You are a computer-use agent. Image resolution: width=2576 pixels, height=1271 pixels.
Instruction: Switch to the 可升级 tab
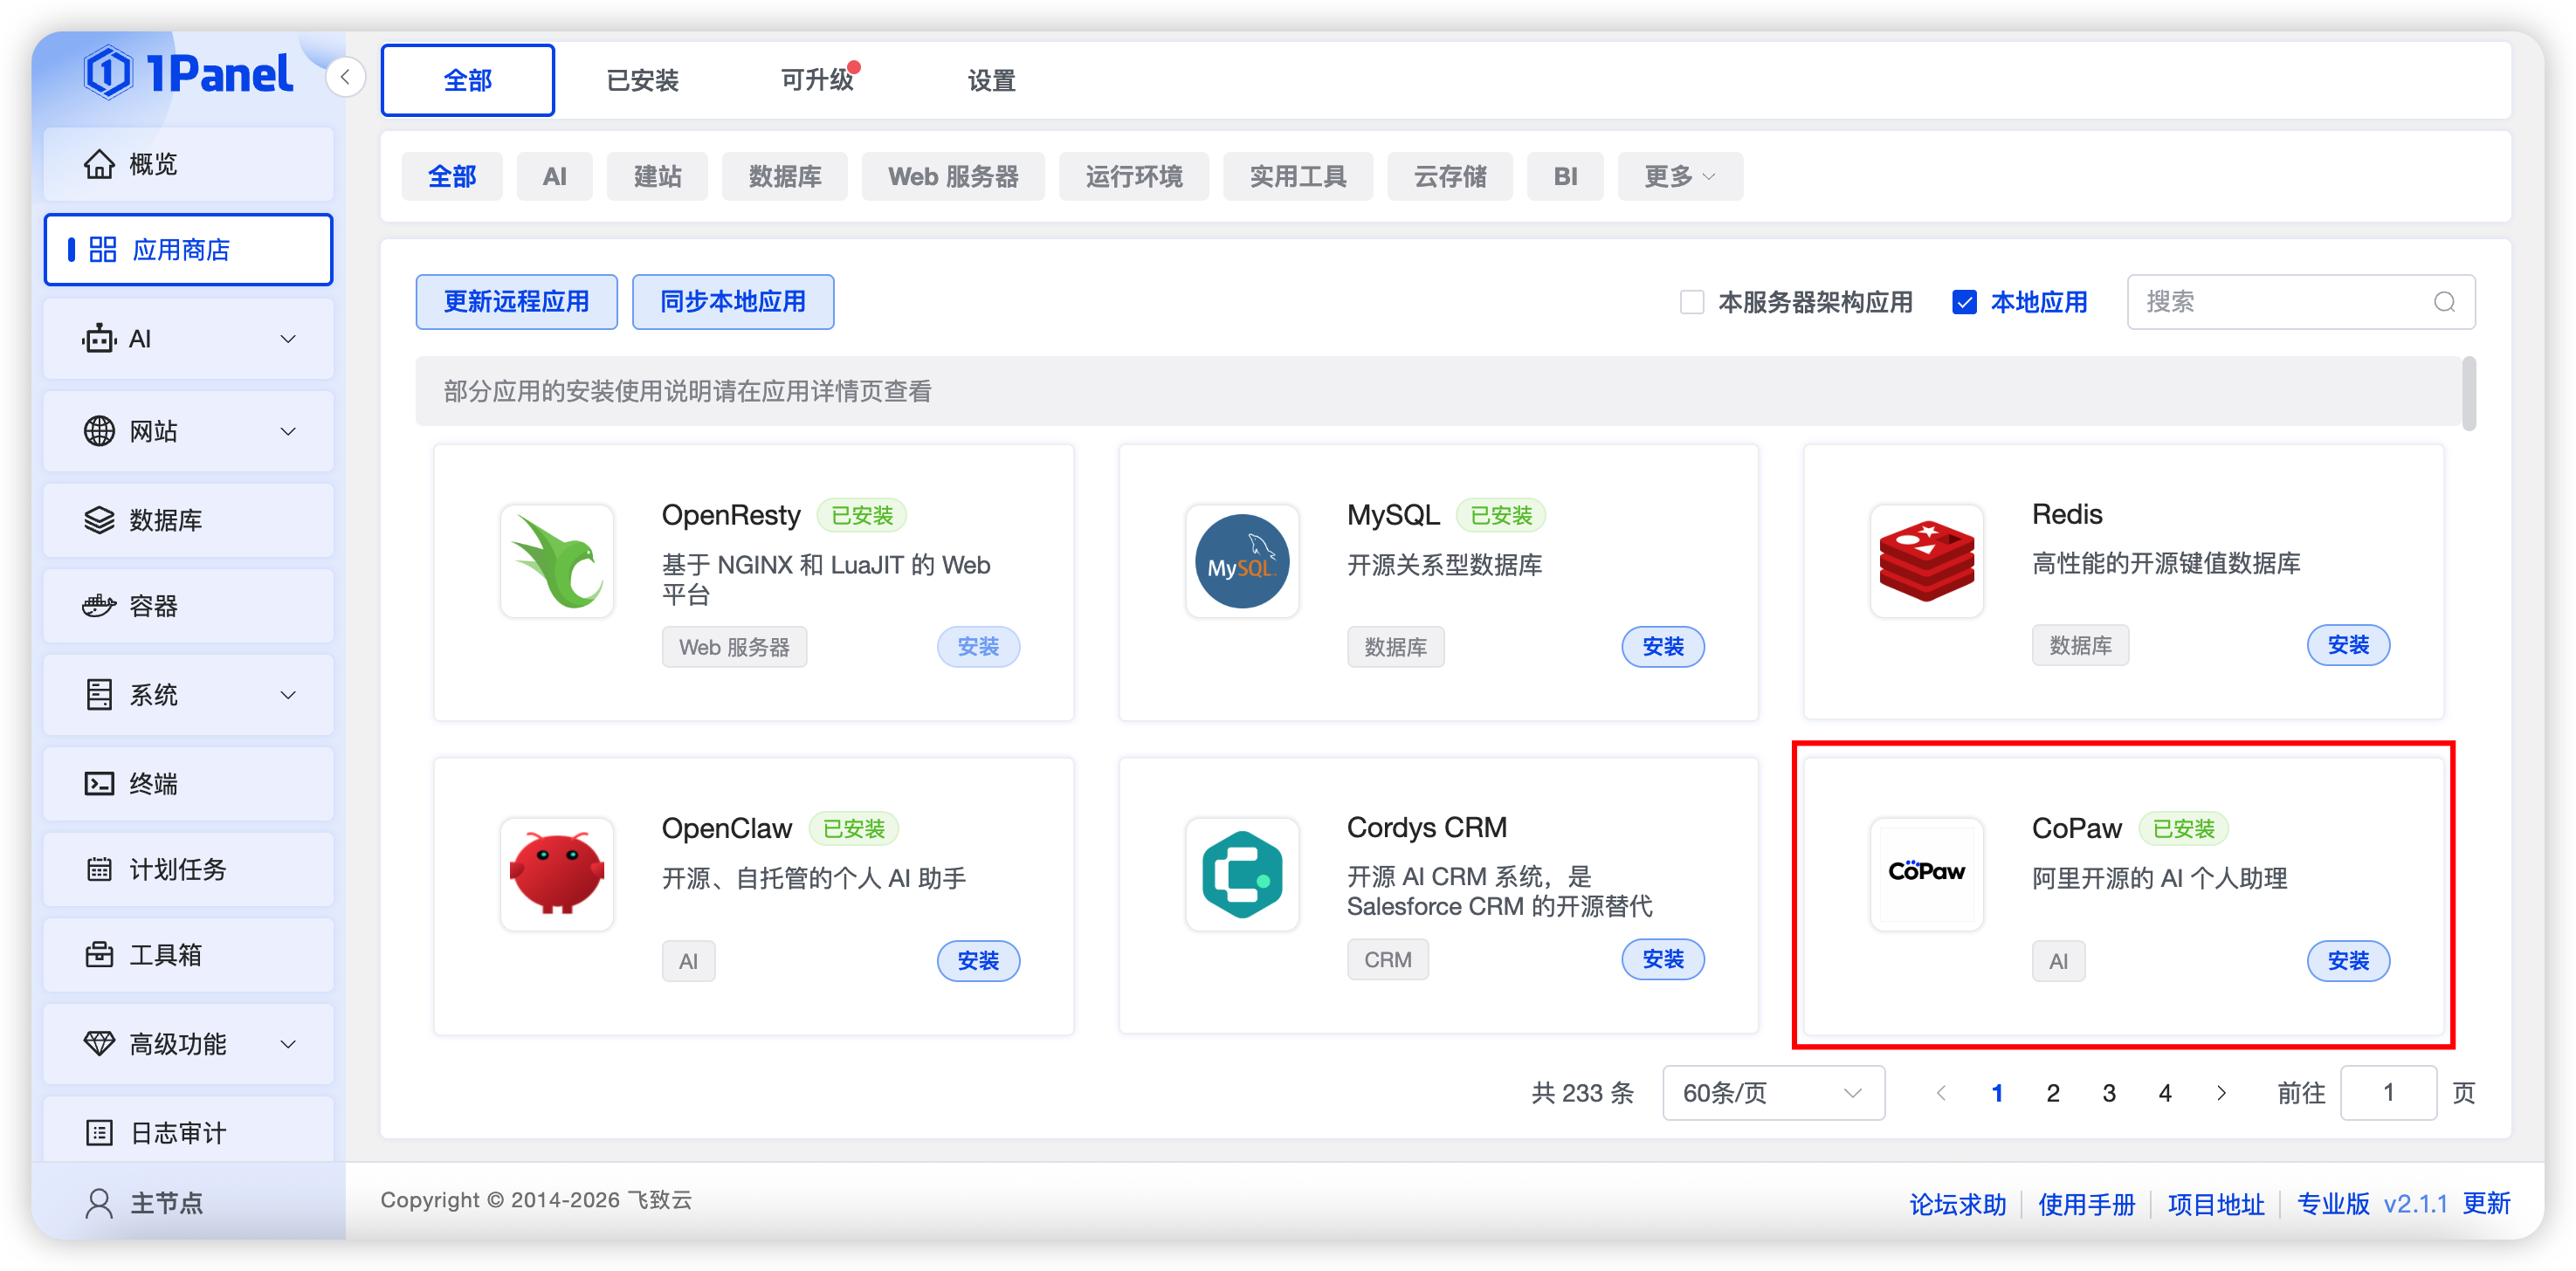[818, 80]
